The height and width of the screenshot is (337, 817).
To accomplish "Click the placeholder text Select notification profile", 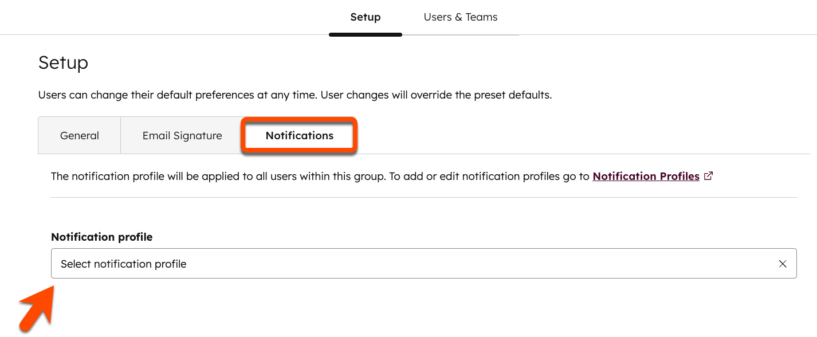I will tap(123, 264).
